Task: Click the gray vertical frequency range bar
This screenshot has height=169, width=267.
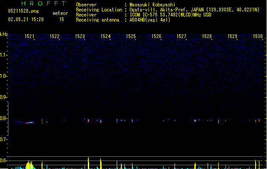Action: tap(8, 119)
